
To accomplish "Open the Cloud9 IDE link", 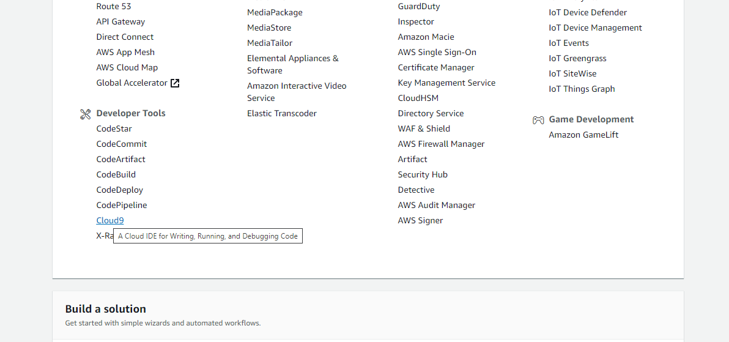I will click(109, 220).
